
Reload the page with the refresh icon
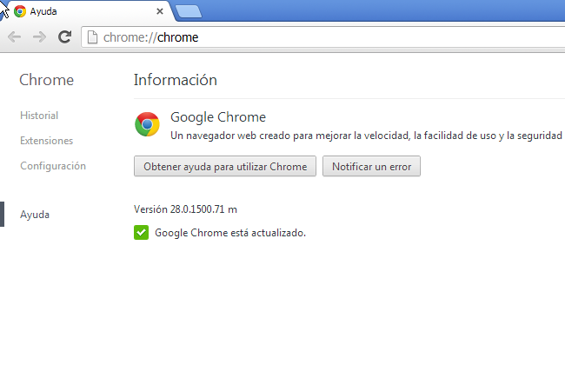tap(65, 36)
